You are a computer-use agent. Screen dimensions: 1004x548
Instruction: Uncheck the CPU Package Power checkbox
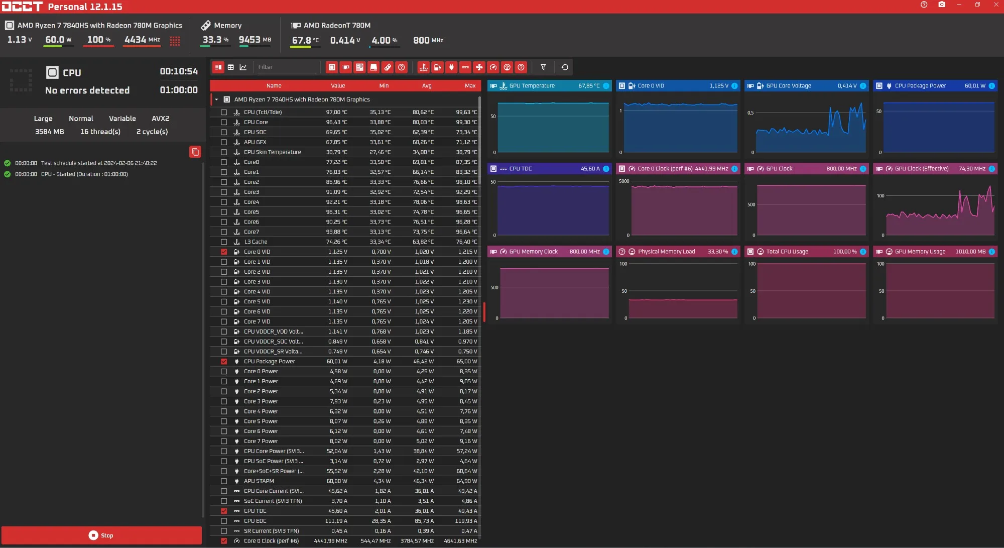coord(224,362)
